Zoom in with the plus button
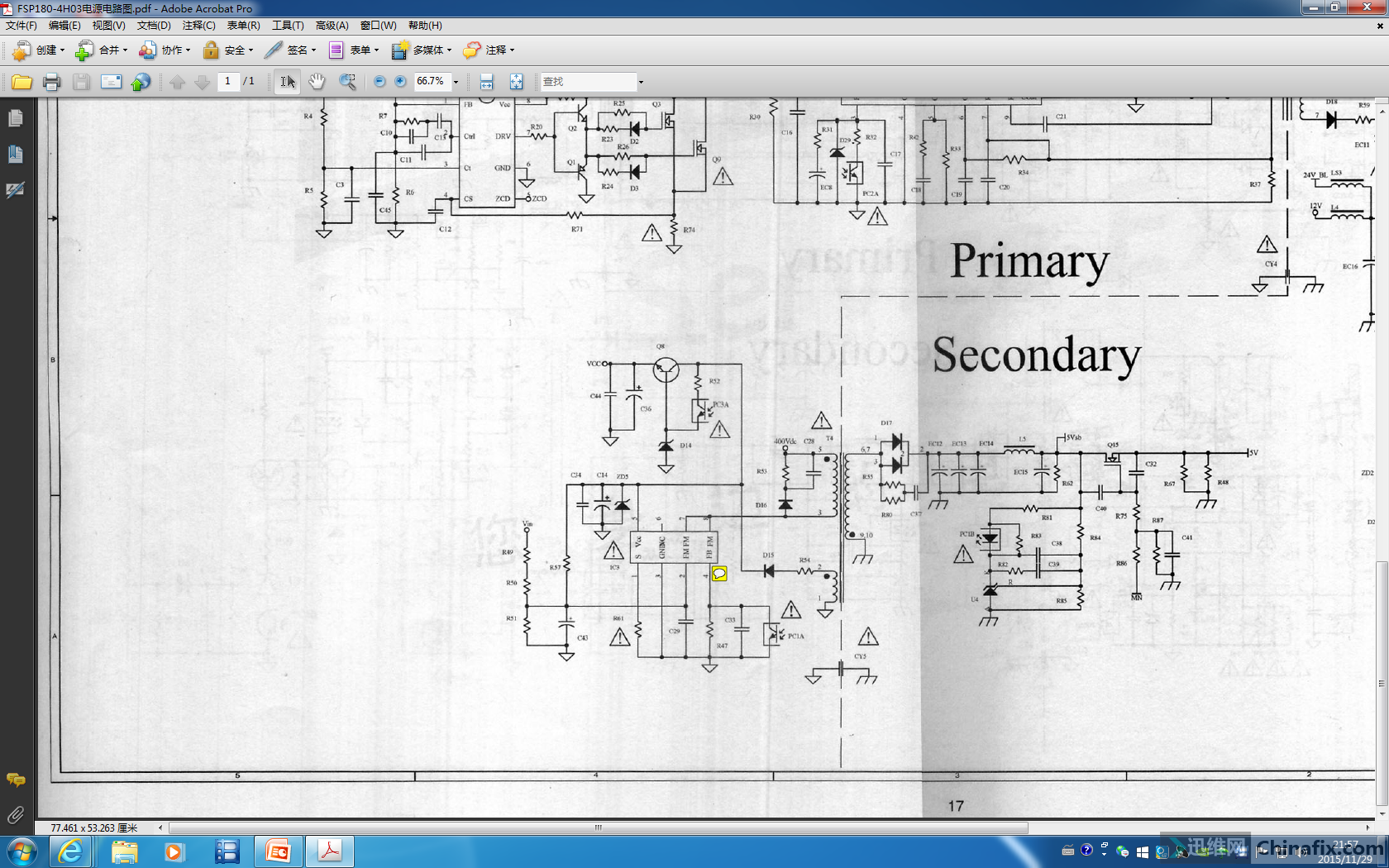 pos(400,82)
